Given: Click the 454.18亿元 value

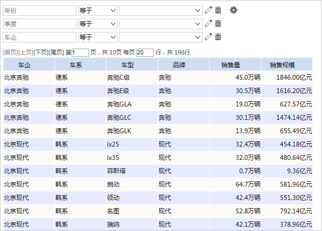Looking at the screenshot, I should pos(296,144).
